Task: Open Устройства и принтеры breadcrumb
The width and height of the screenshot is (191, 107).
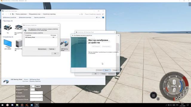Action: point(49,14)
